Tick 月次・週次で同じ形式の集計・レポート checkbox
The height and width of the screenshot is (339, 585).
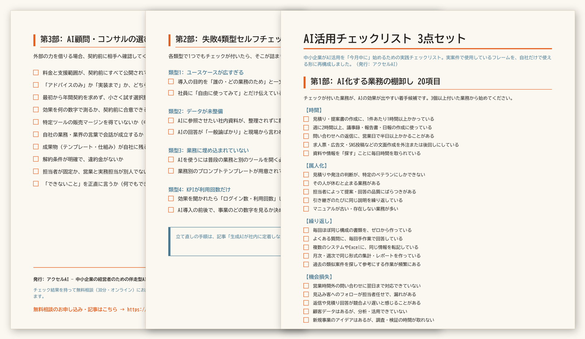306,256
